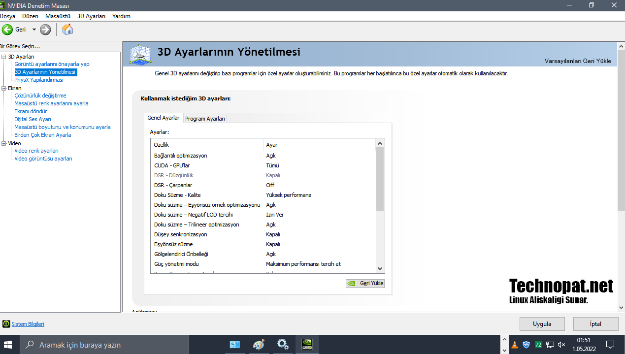The width and height of the screenshot is (625, 354).
Task: Click settings list scroll down arrow
Action: point(380,269)
